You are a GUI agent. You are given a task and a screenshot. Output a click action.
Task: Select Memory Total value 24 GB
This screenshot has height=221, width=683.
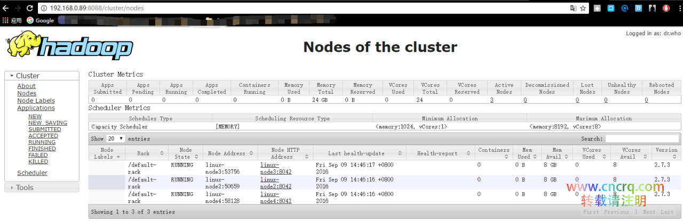click(x=320, y=100)
